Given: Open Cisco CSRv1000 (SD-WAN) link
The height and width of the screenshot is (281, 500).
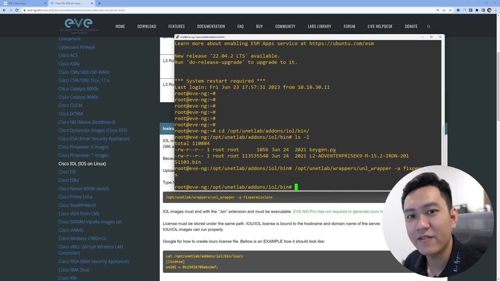Looking at the screenshot, I should [x=84, y=72].
